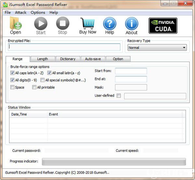Minimize the Excel Password Refixer window
Screen dimensions: 195x180
click(x=165, y=4)
